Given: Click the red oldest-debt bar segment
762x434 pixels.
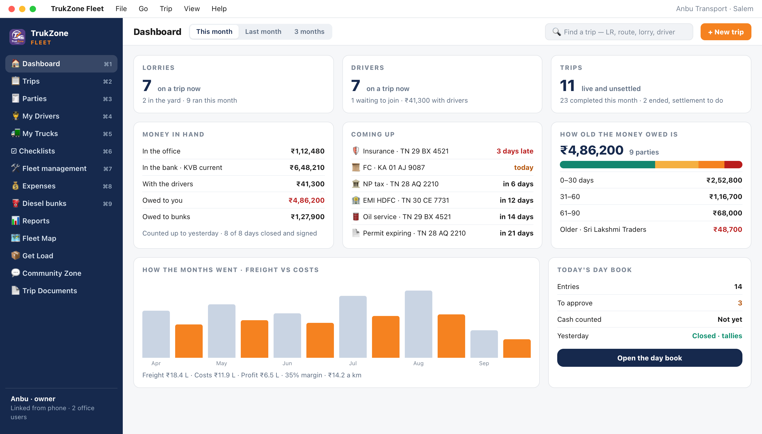Looking at the screenshot, I should point(733,165).
